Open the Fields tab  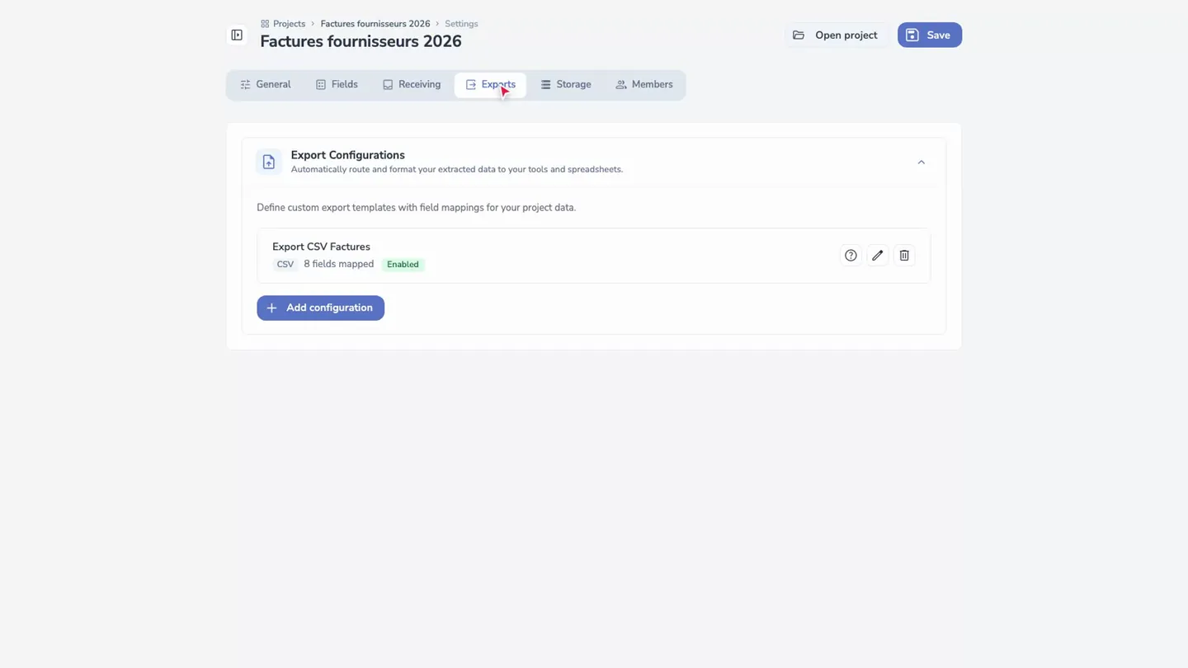point(337,85)
